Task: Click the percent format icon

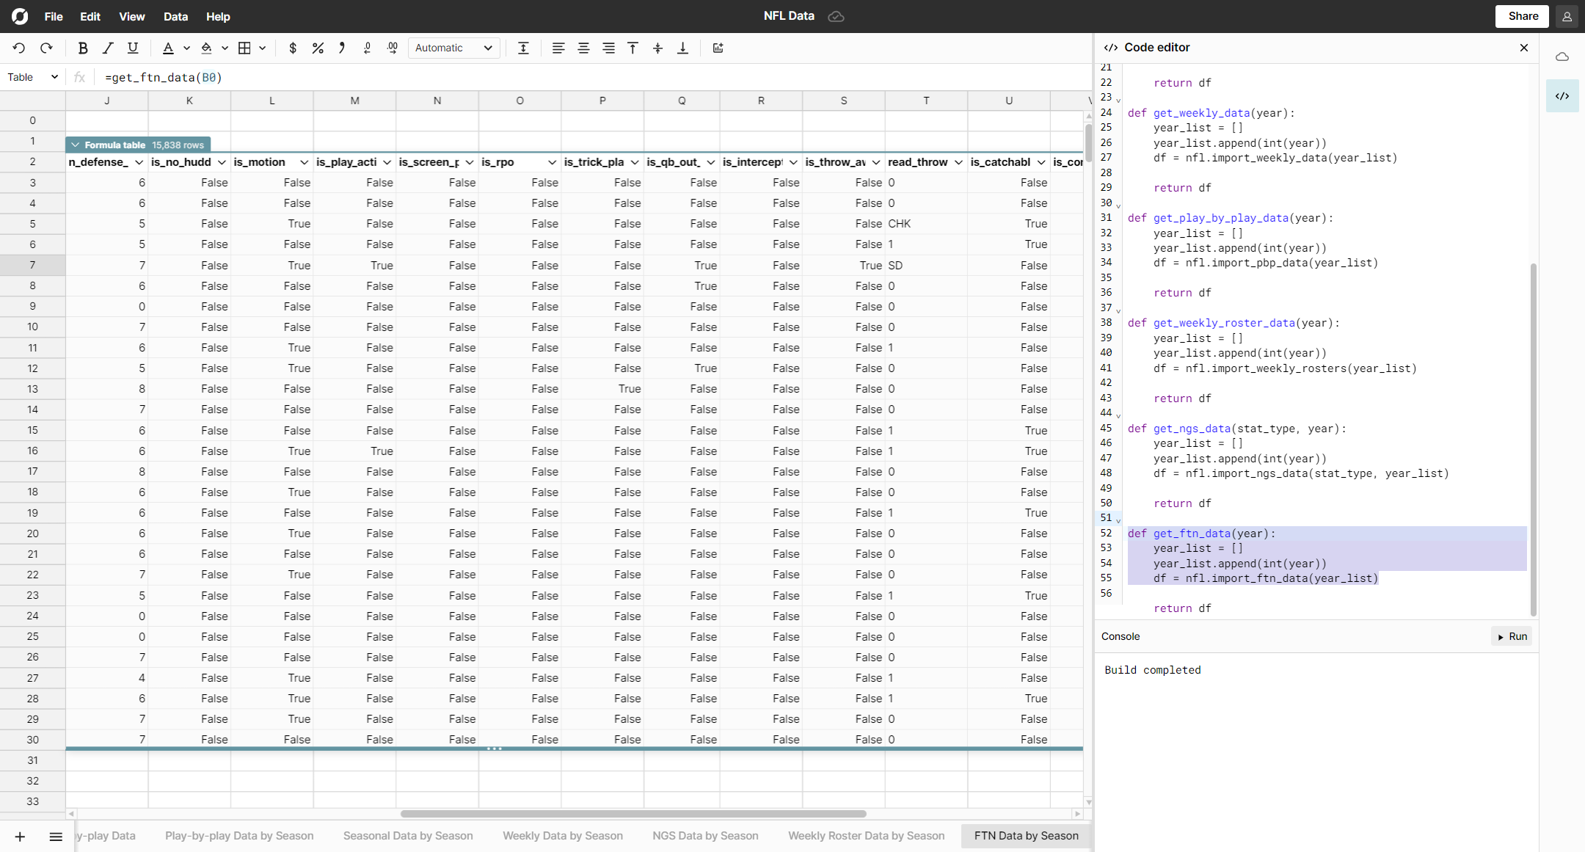Action: click(319, 48)
